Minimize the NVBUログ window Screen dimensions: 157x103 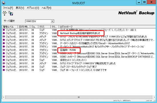(x=139, y=2)
